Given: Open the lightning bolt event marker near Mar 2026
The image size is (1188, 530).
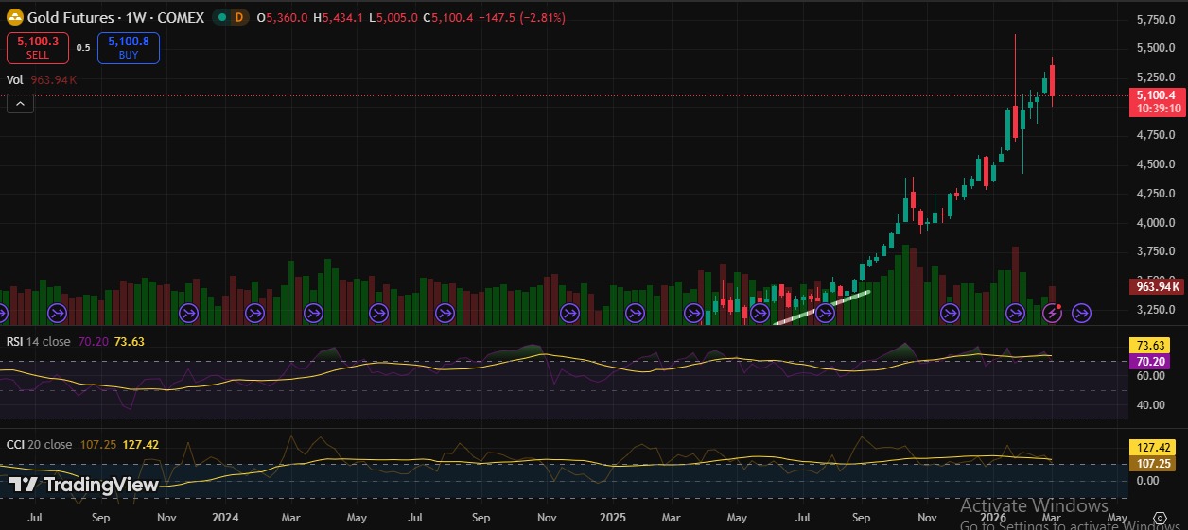Looking at the screenshot, I should tap(1051, 312).
